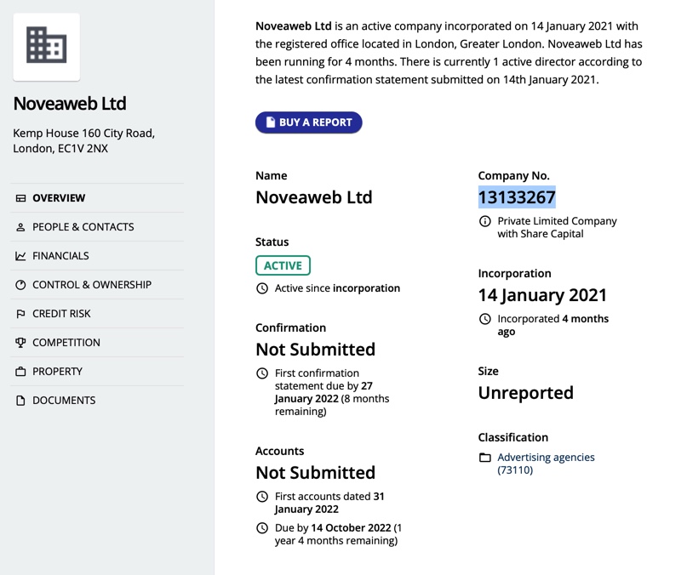Image resolution: width=687 pixels, height=575 pixels.
Task: Click the chart icon beside Financials
Action: tap(20, 256)
